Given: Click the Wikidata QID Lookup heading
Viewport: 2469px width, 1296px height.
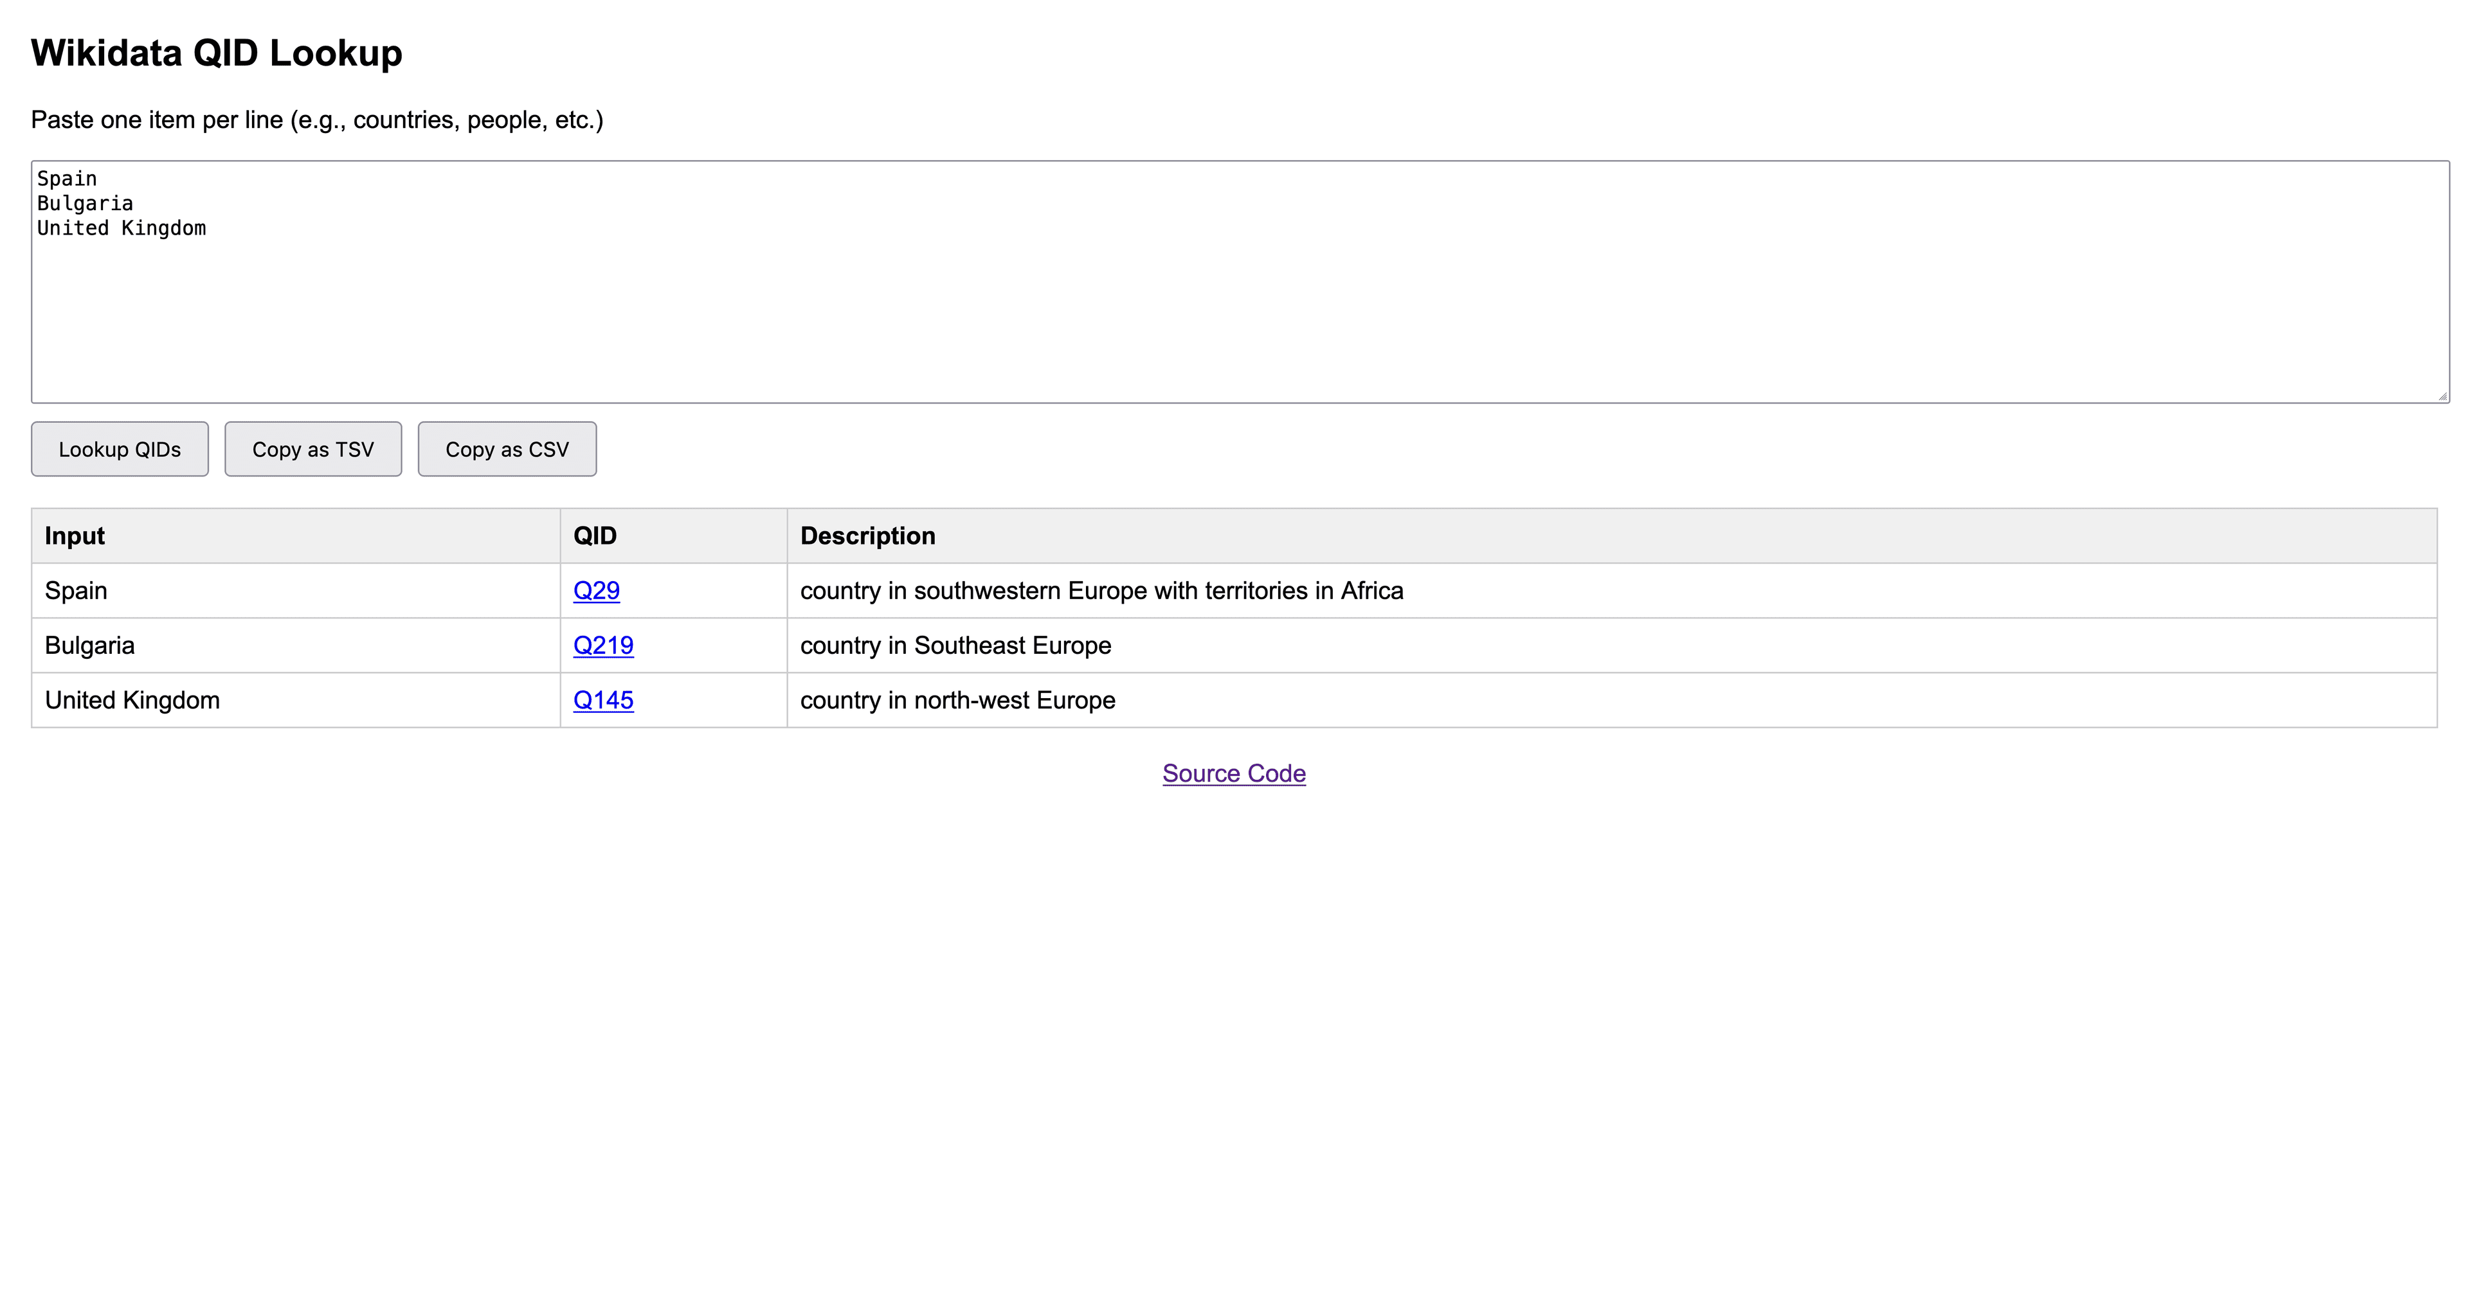Looking at the screenshot, I should click(x=217, y=53).
